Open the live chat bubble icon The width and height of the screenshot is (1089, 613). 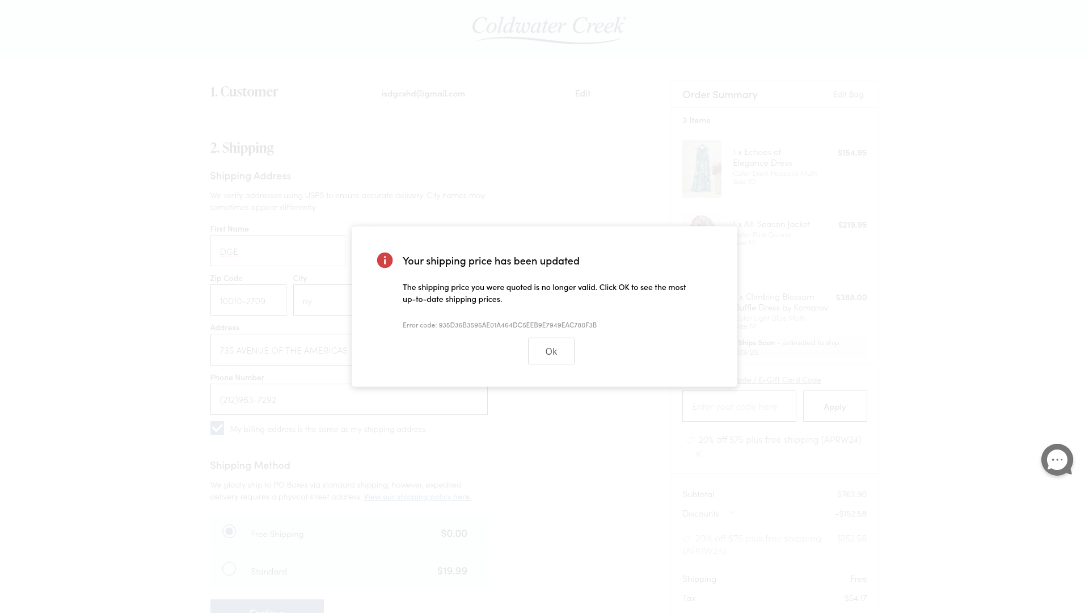click(1057, 460)
